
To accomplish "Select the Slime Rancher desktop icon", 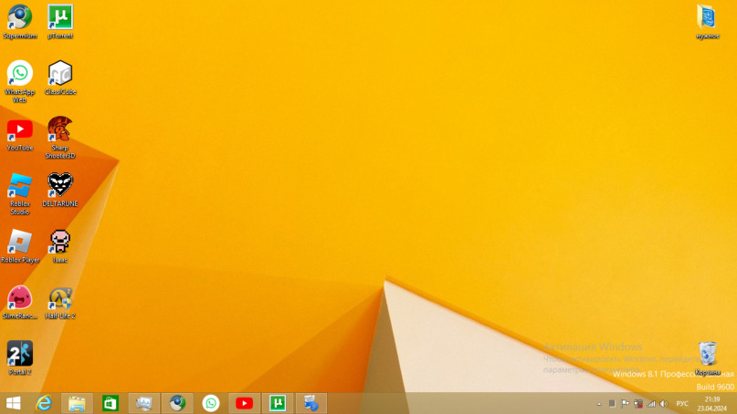I will point(20,303).
